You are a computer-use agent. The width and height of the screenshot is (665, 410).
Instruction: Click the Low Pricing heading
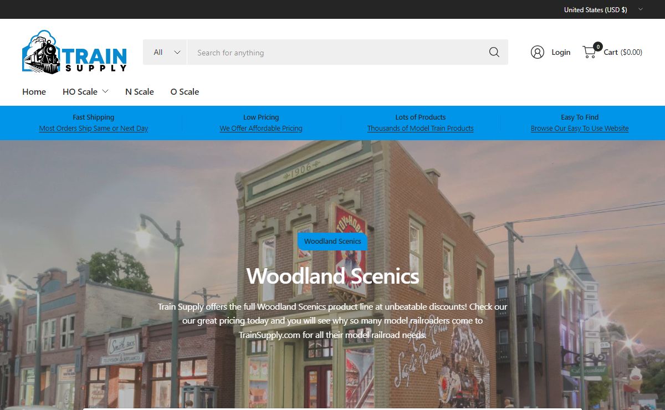(261, 117)
